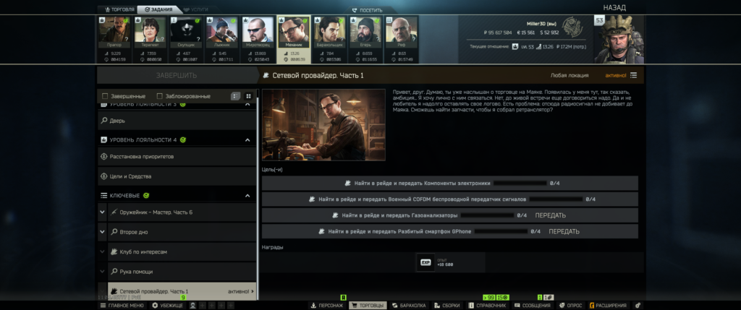Hand over Разбитый смартфон GPhone with Передать

(564, 232)
